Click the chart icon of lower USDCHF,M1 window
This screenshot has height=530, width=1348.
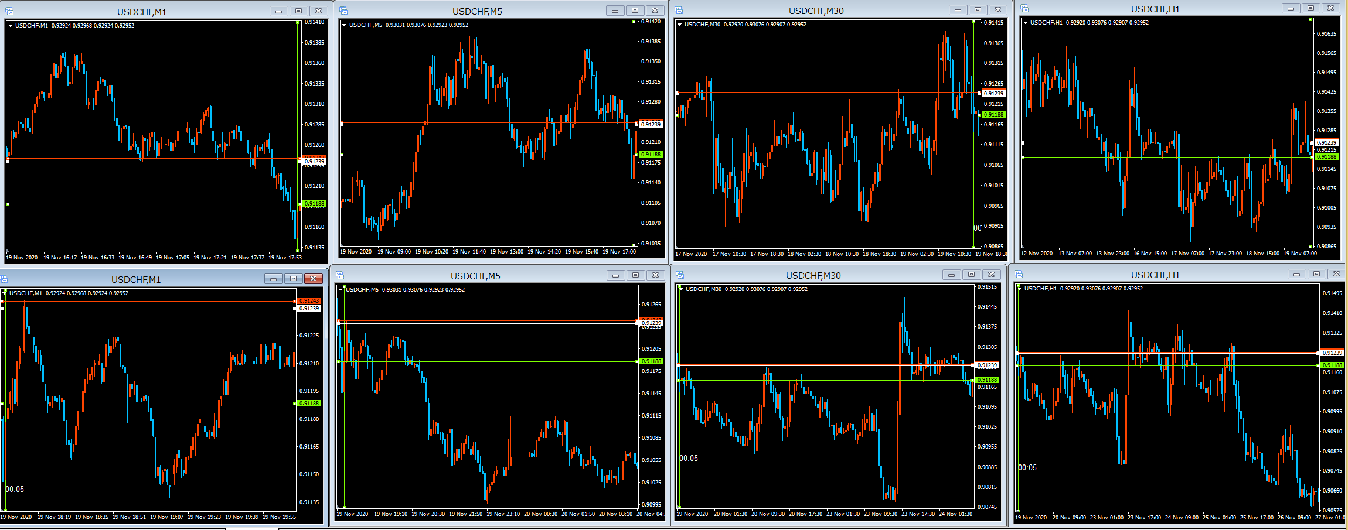click(3, 279)
